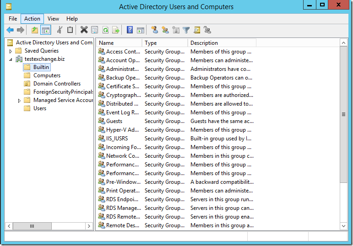The image size is (353, 246).
Task: Click the Delete X toolbar icon
Action: tap(84, 30)
